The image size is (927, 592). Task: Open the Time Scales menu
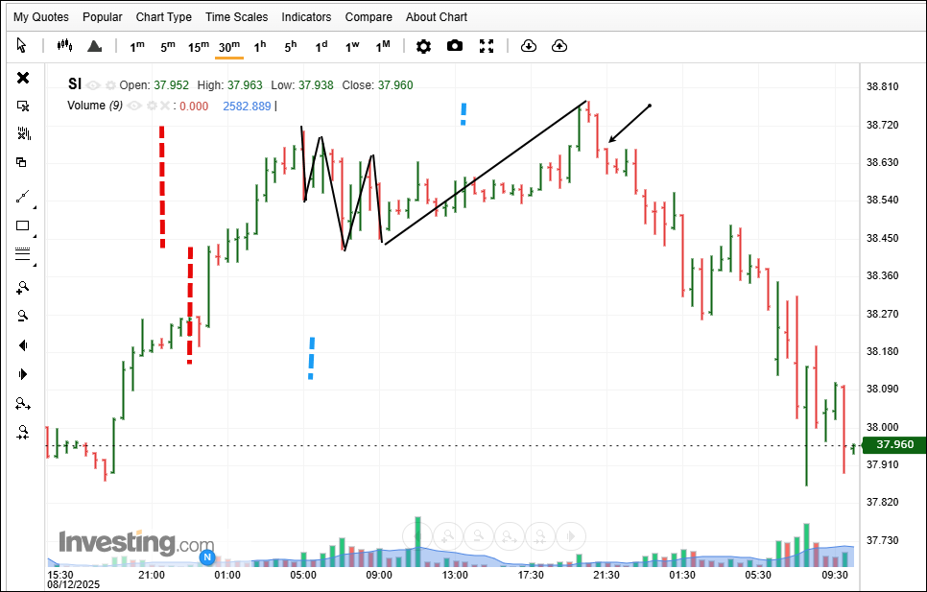click(x=236, y=17)
